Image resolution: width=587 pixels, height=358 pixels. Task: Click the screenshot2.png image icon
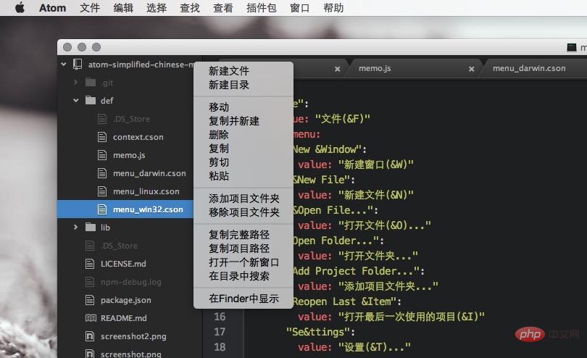[90, 336]
